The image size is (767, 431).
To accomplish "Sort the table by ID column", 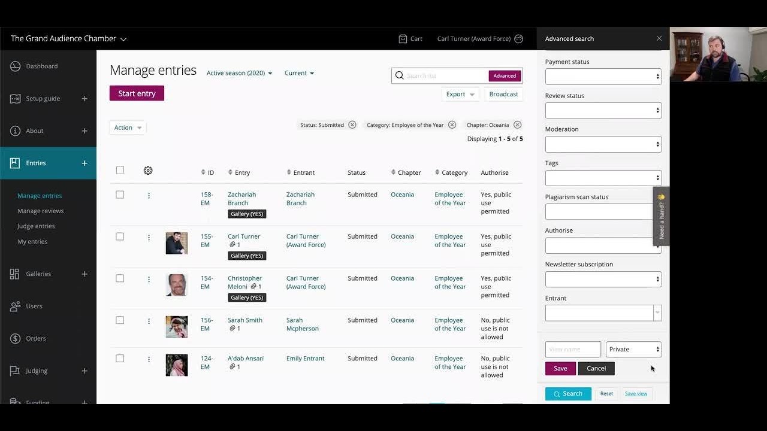I will click(x=207, y=172).
